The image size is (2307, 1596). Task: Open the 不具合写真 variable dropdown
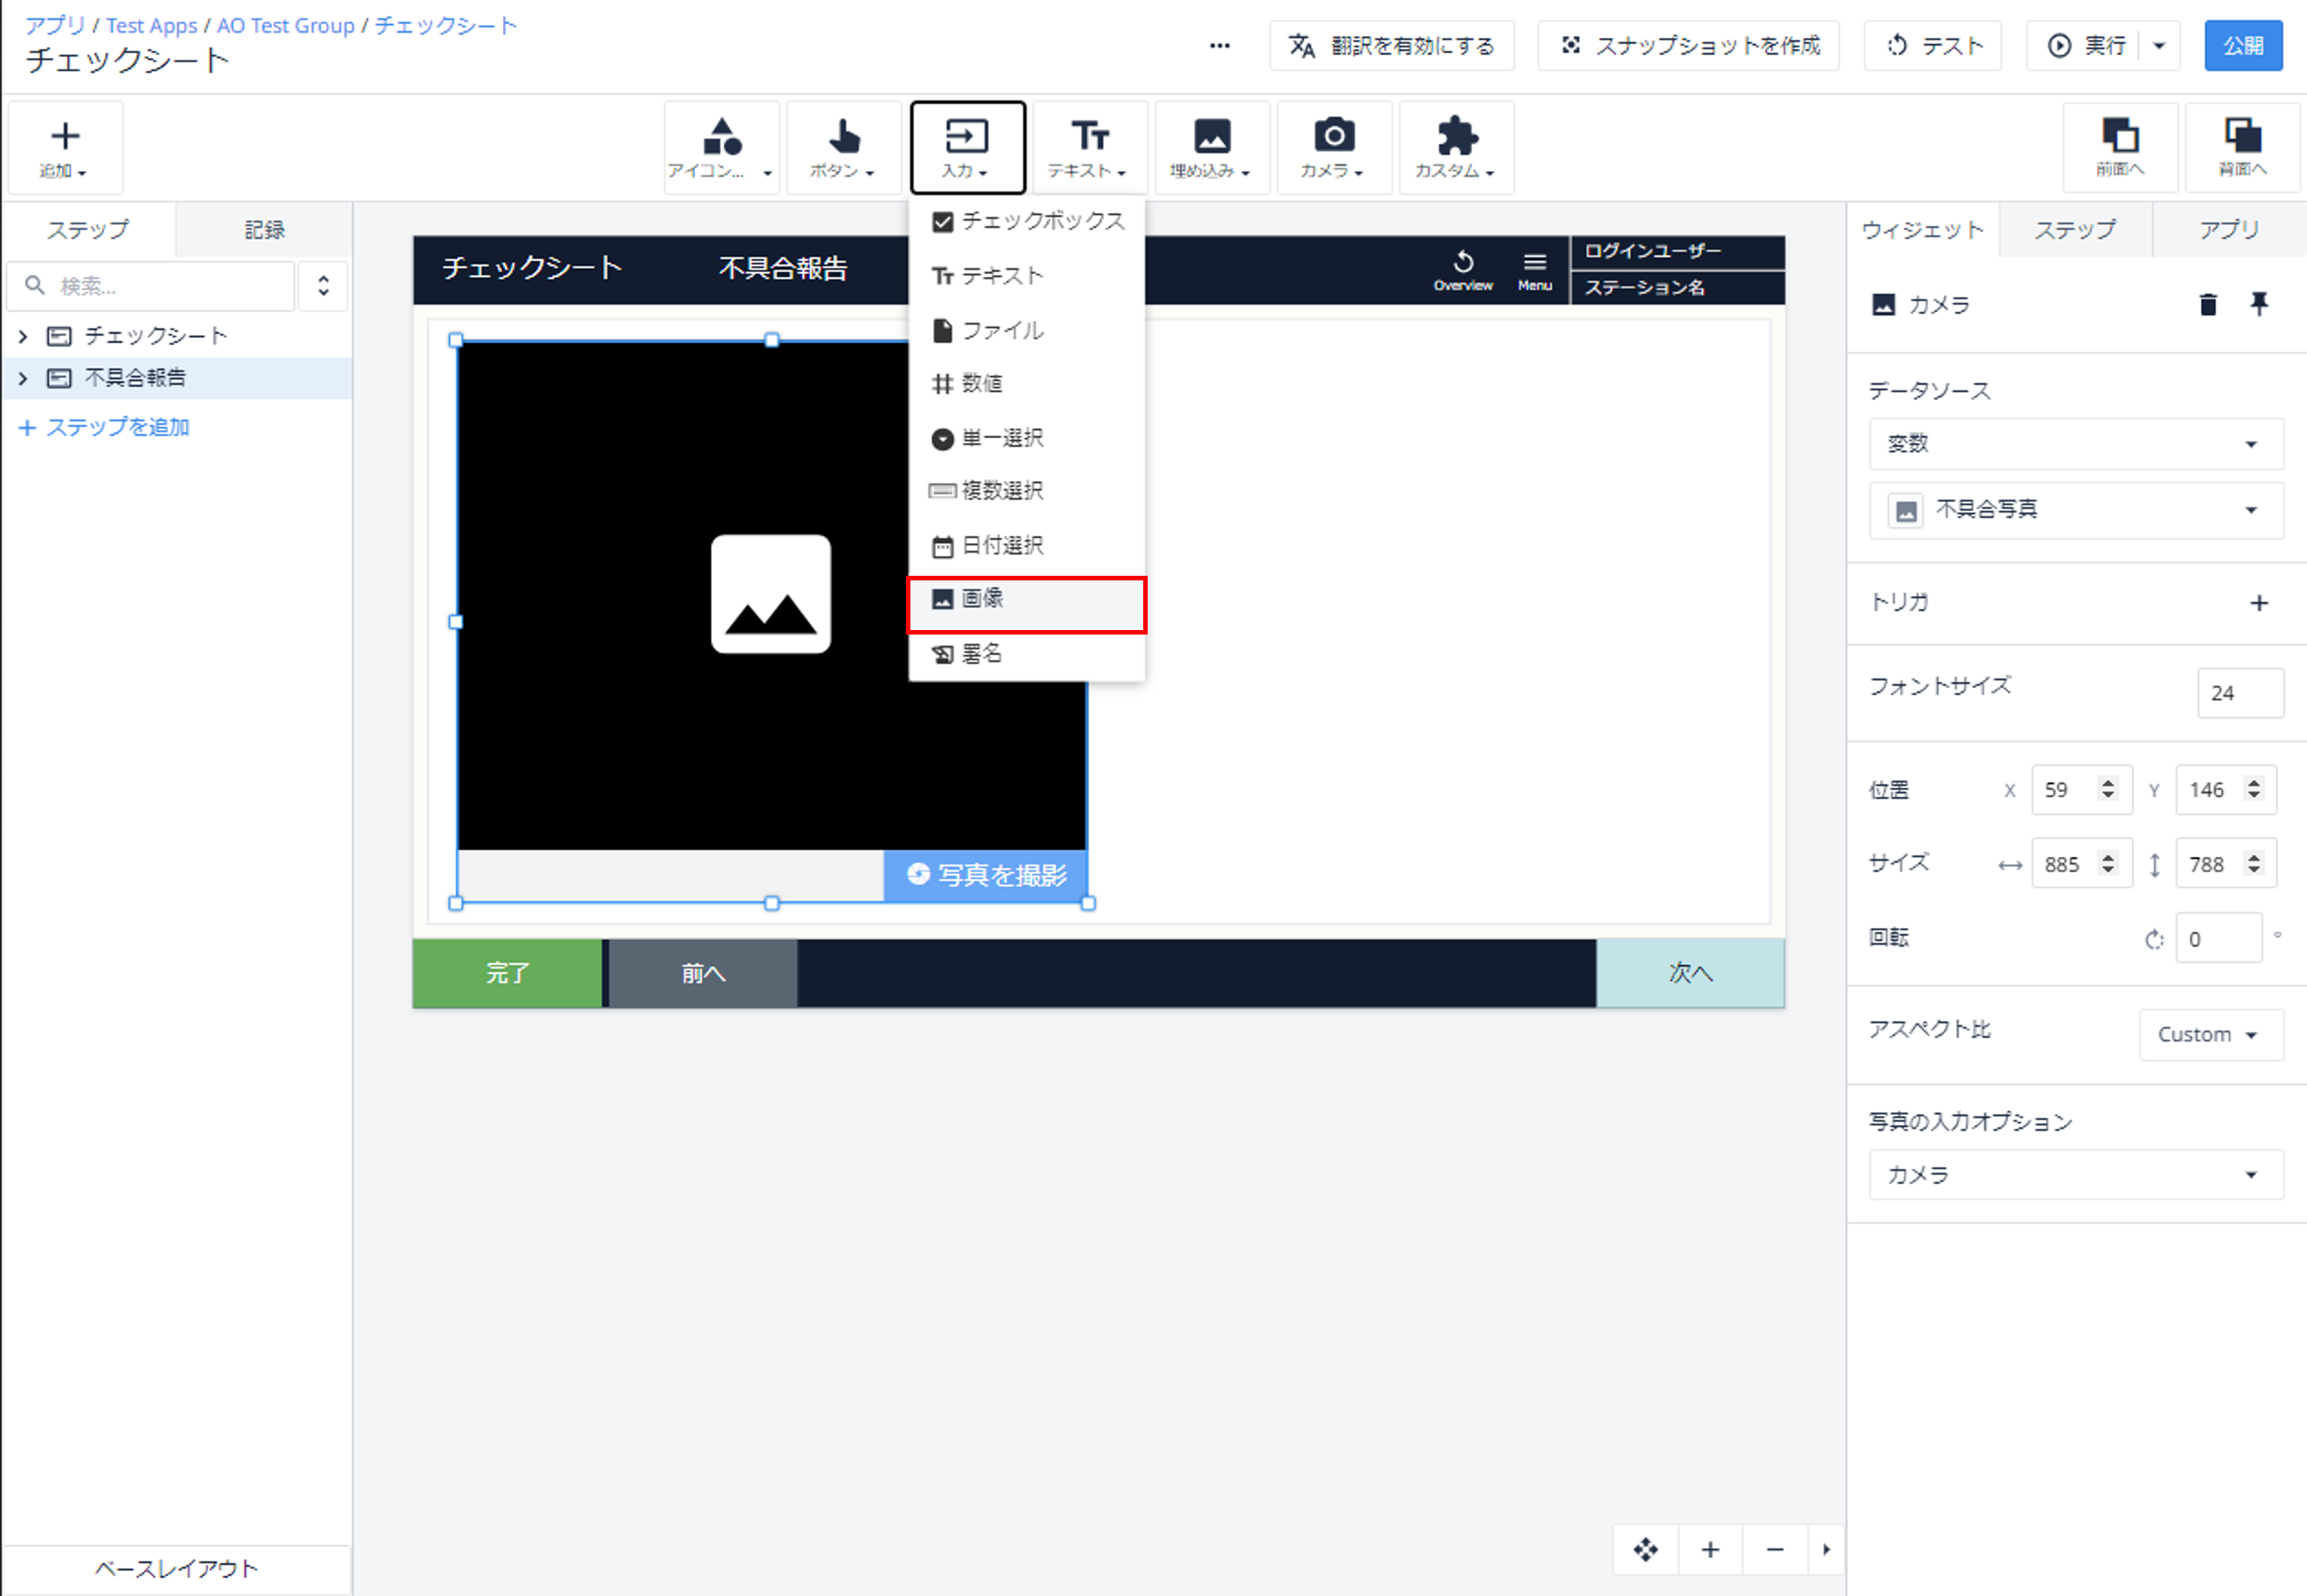2076,510
